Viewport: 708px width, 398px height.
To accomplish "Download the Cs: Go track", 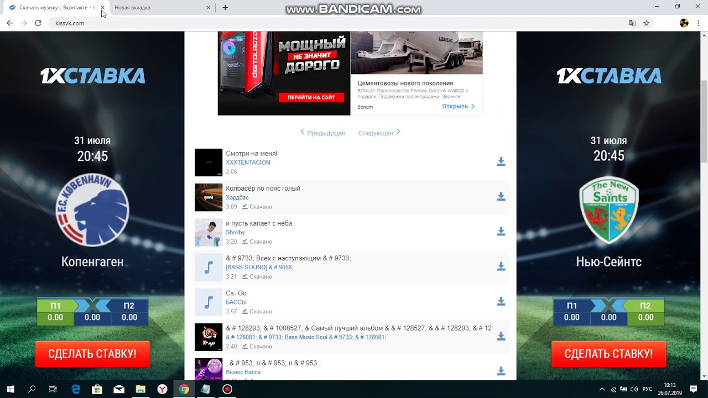I will pyautogui.click(x=501, y=301).
